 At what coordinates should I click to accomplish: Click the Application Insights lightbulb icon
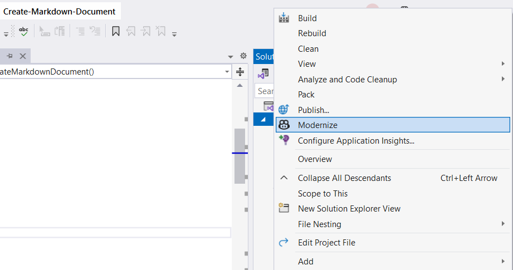click(x=284, y=140)
